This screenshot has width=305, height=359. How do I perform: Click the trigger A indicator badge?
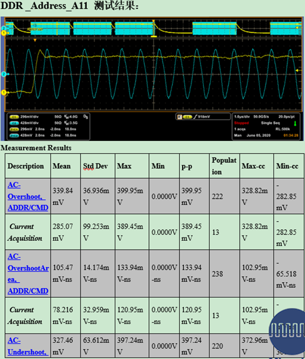[x=179, y=117]
